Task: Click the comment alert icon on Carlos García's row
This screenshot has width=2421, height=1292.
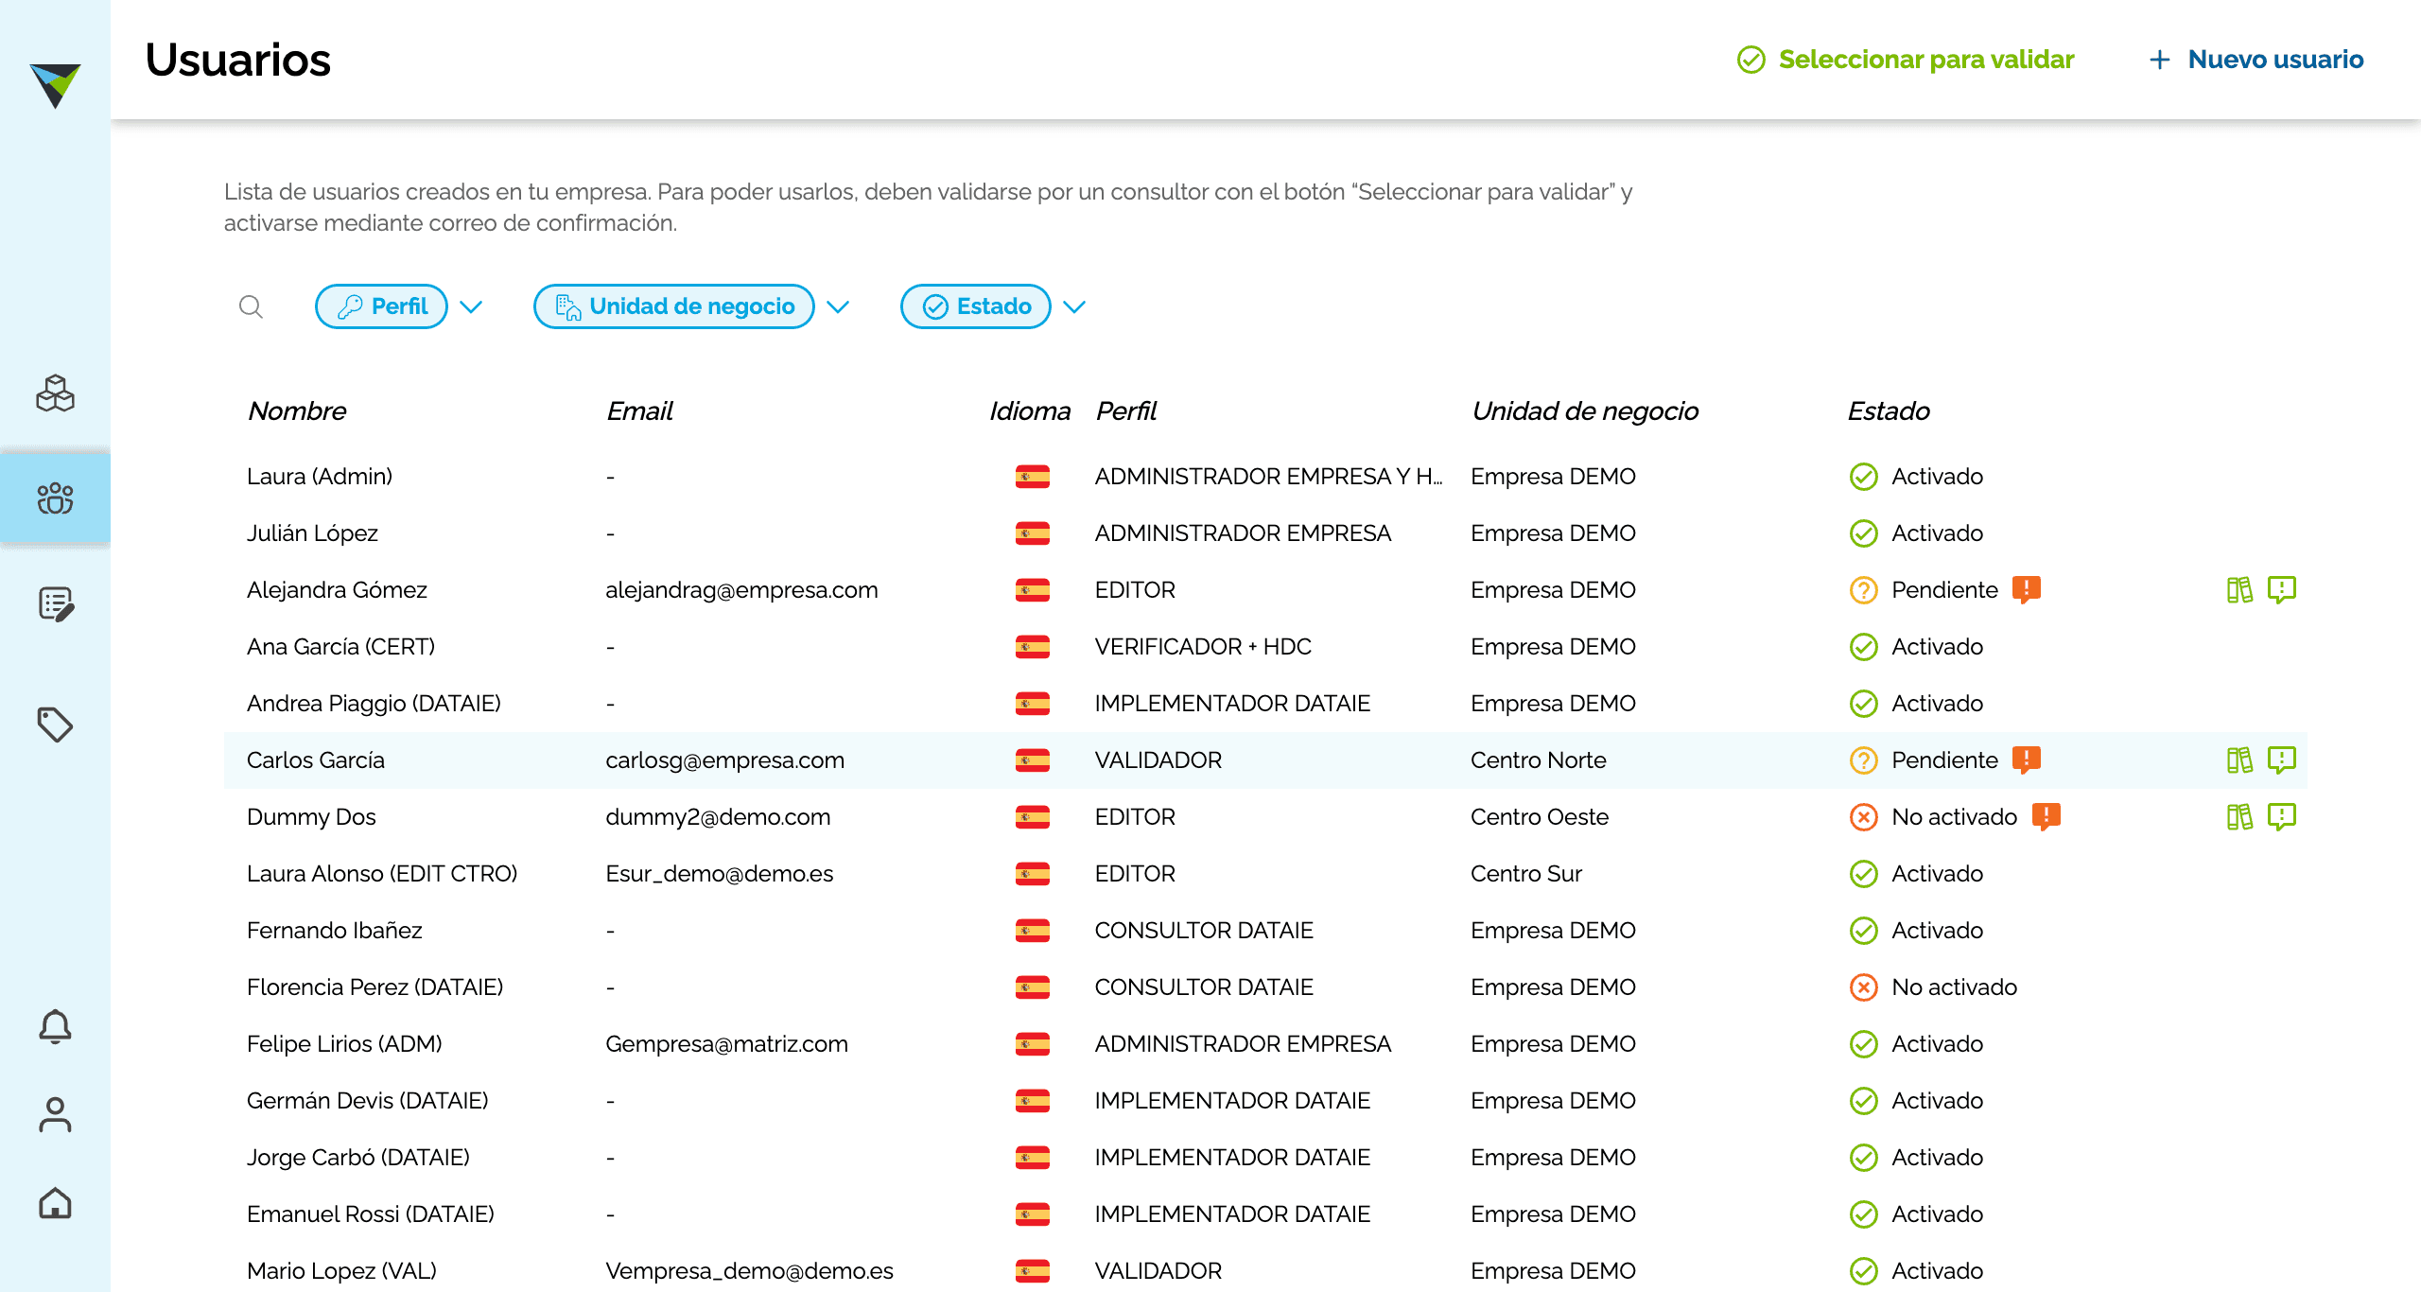Action: pyautogui.click(x=2282, y=760)
